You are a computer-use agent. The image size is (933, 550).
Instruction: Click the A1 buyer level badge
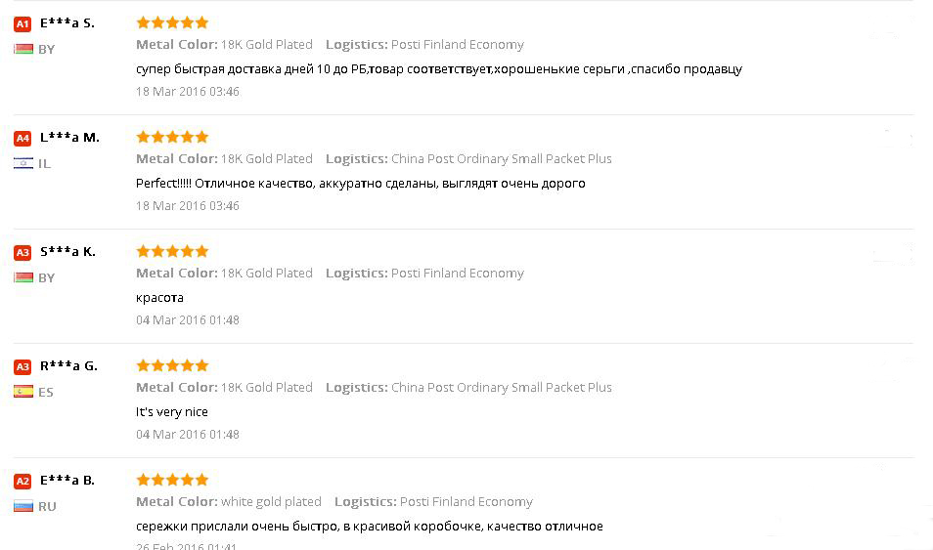[22, 23]
